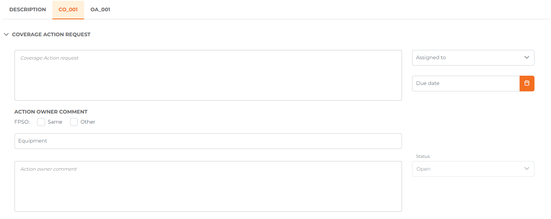This screenshot has width=551, height=219.
Task: Open the Status dropdown showing Open
Action: 473,169
